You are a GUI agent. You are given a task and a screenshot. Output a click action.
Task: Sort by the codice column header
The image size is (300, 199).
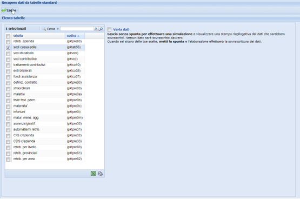[75, 36]
